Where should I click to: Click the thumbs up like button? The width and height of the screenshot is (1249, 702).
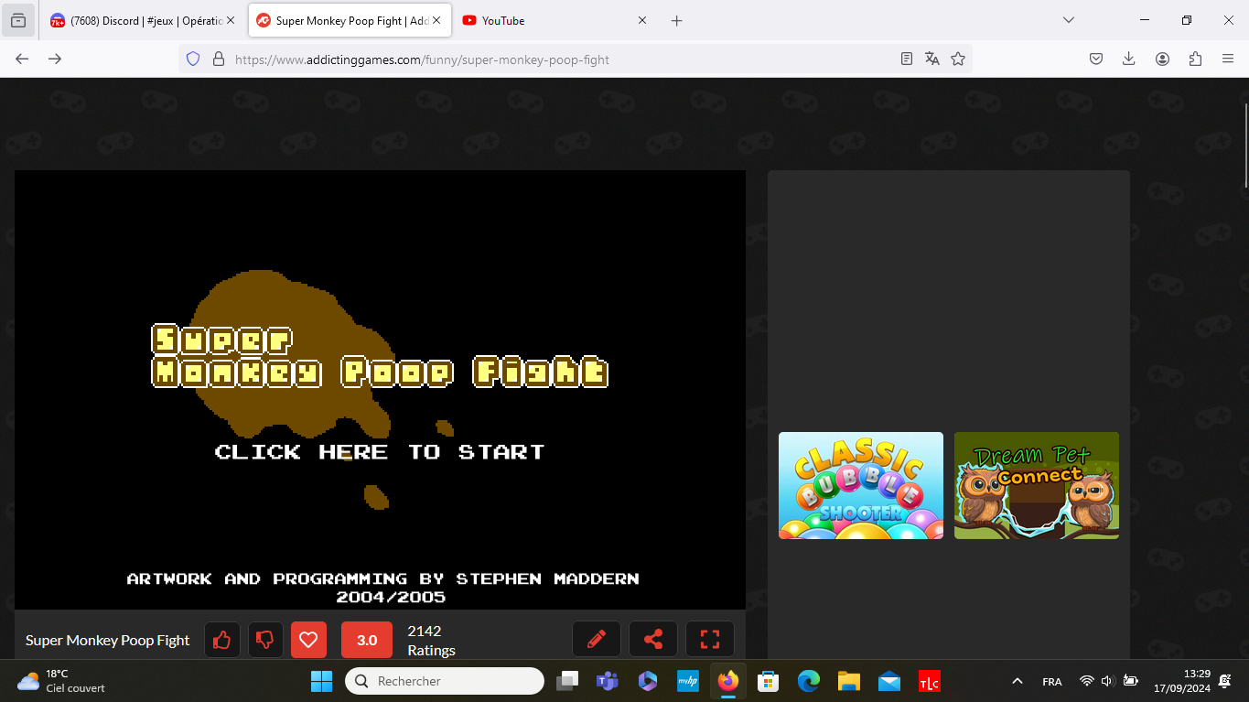point(221,640)
